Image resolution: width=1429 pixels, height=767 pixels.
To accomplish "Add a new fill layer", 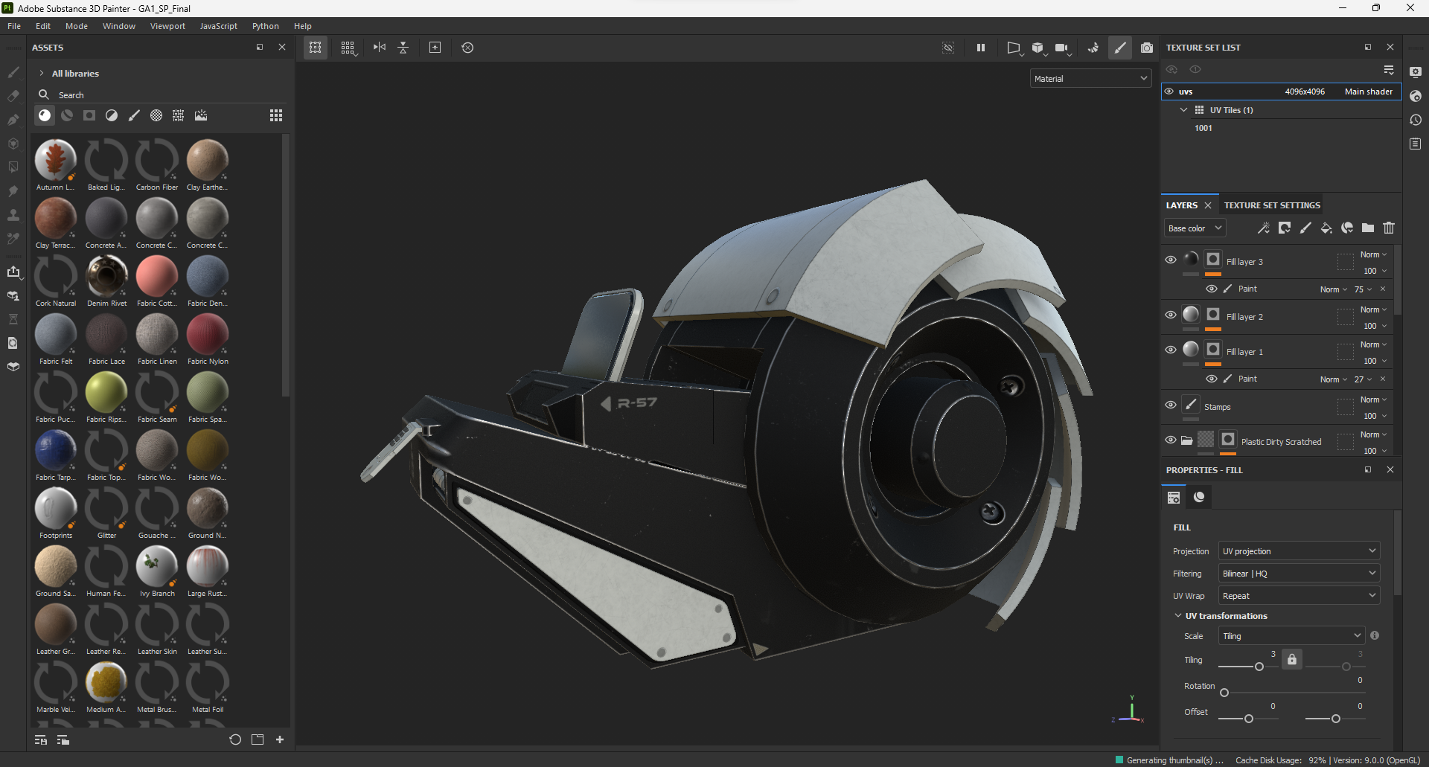I will click(1326, 228).
